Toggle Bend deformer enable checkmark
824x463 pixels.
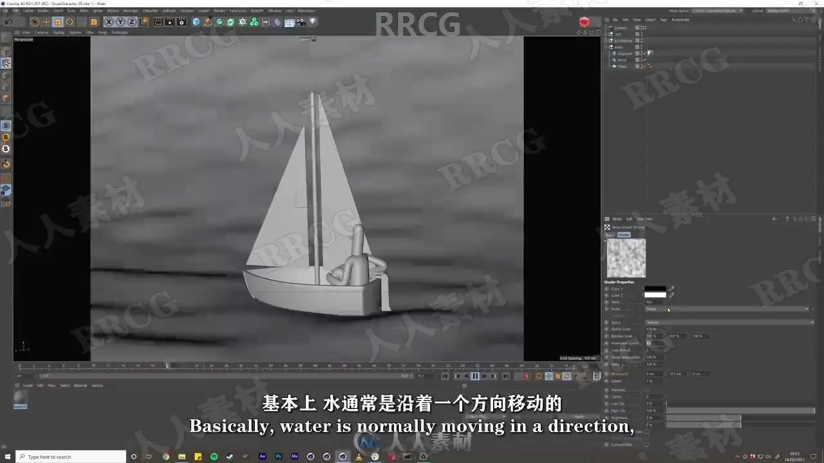(x=644, y=60)
